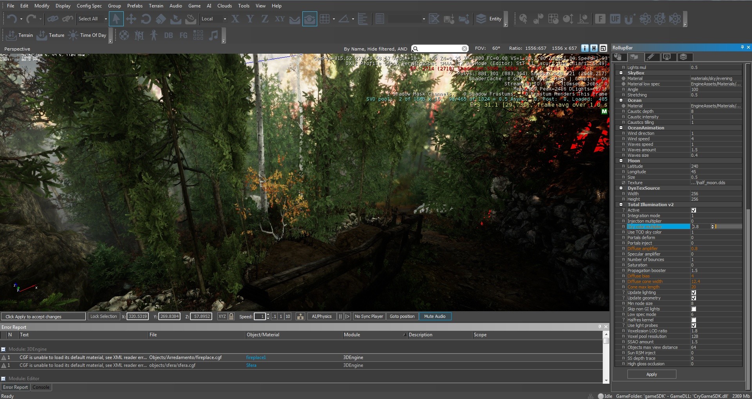Viewport: 752px width, 399px height.
Task: Select the Move tool
Action: click(131, 18)
